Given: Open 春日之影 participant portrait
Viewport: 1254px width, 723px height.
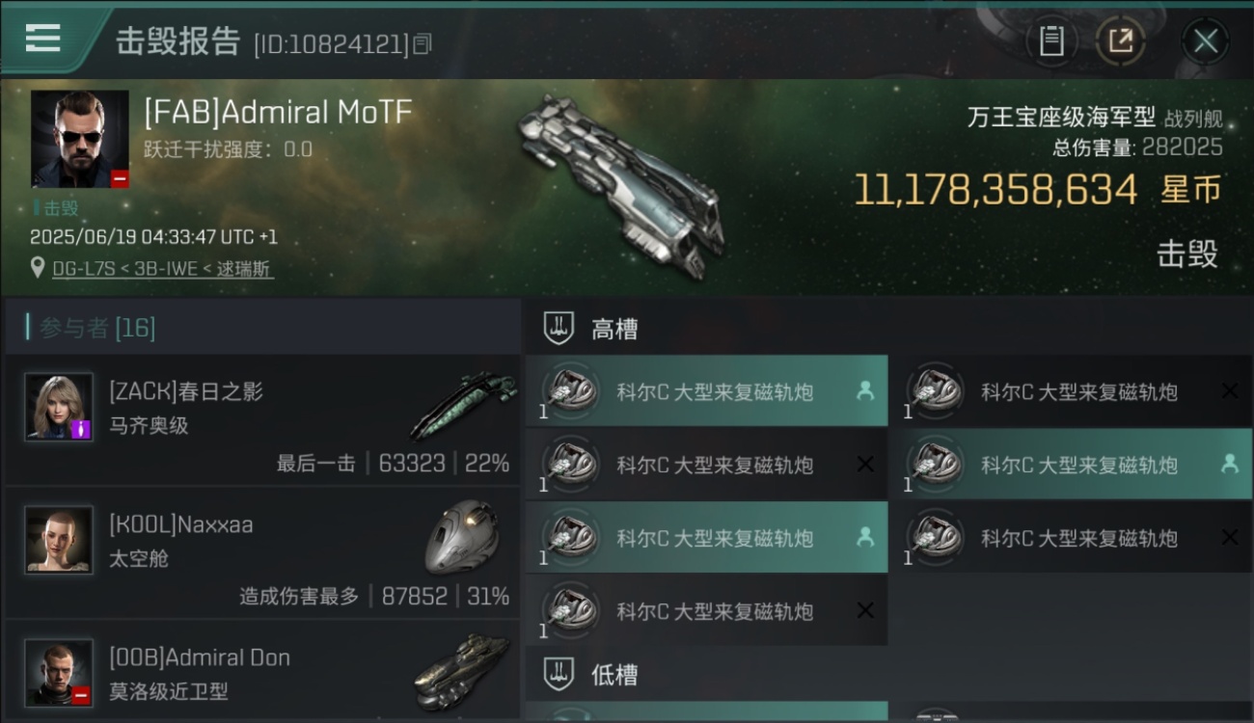Looking at the screenshot, I should point(59,407).
